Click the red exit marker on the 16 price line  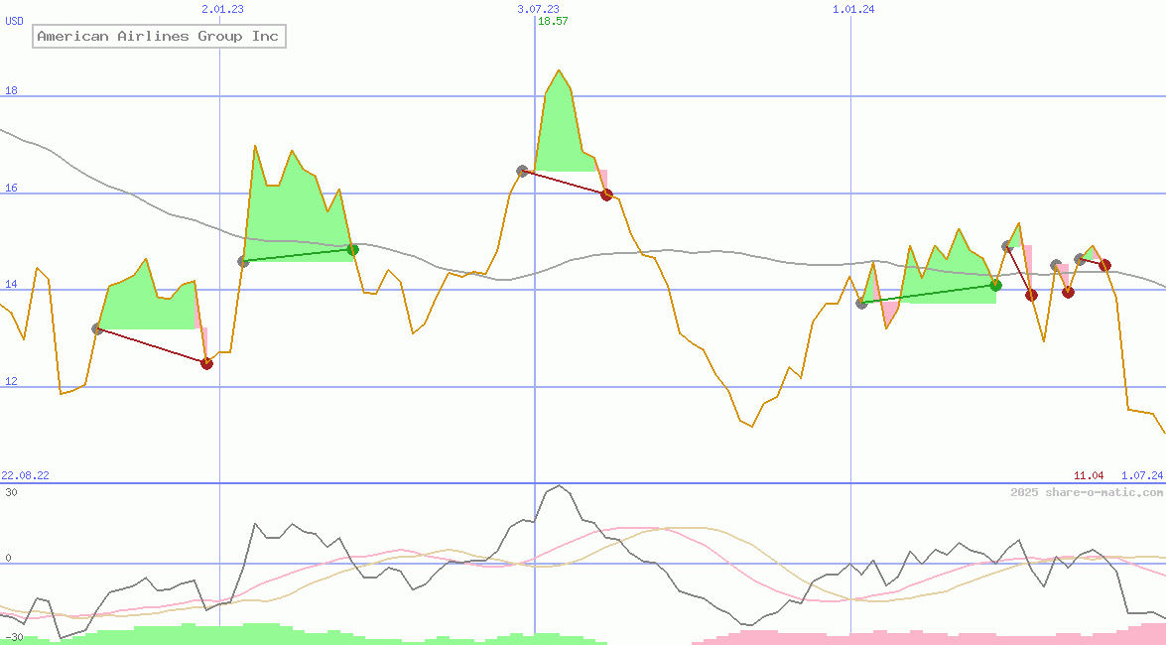point(606,194)
